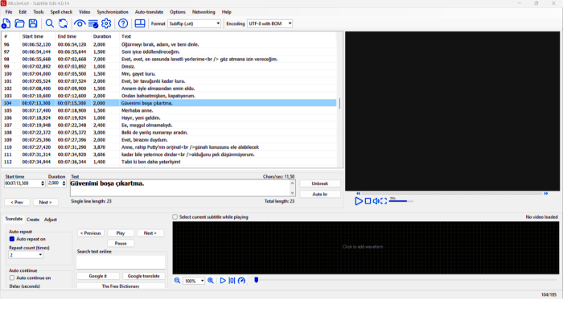The width and height of the screenshot is (563, 317).
Task: Switch to the Create tab
Action: [33, 220]
